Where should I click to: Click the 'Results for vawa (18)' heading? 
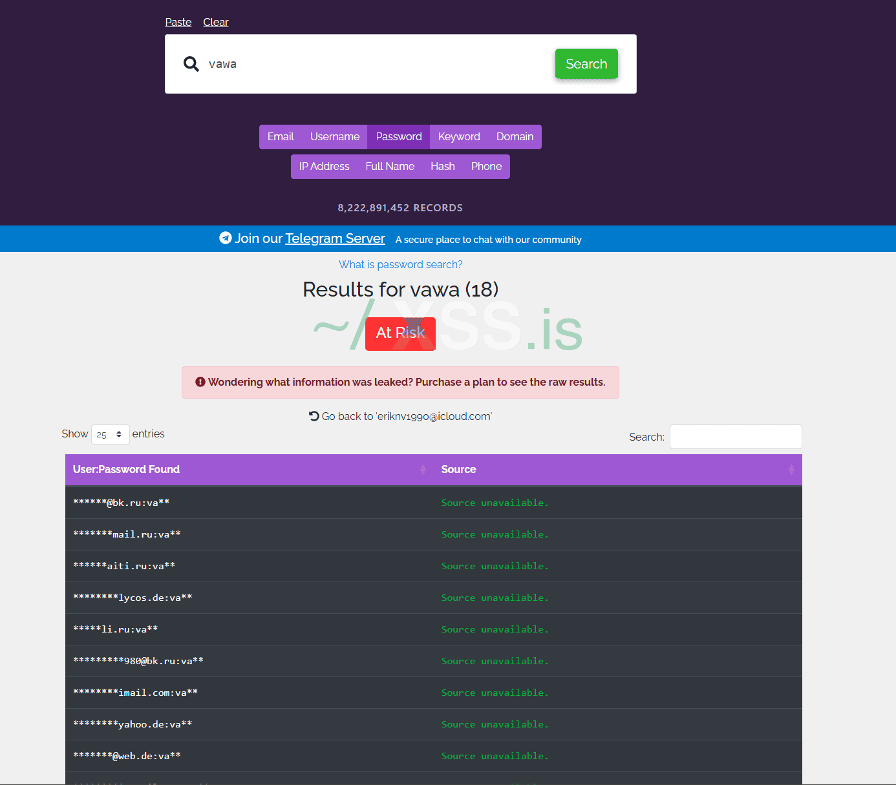(x=401, y=289)
